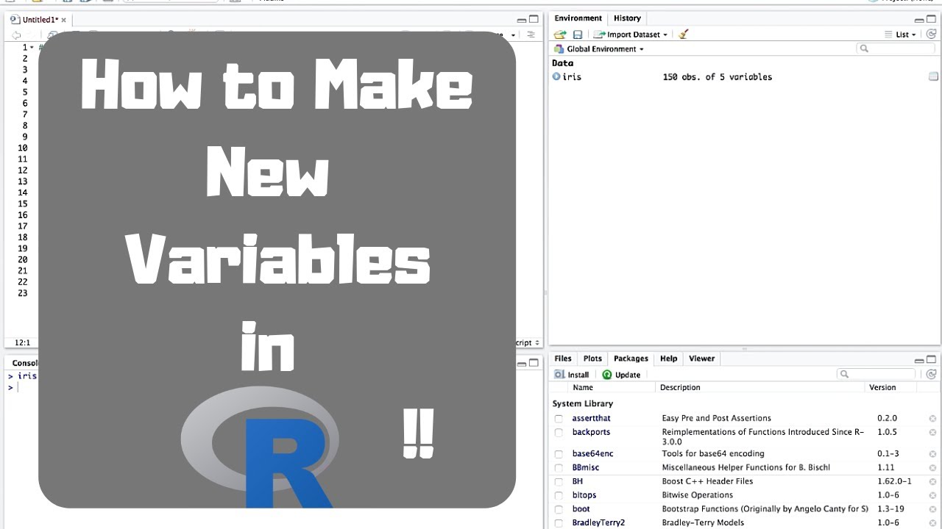Click the blue expand arrow next to iris

coord(556,76)
